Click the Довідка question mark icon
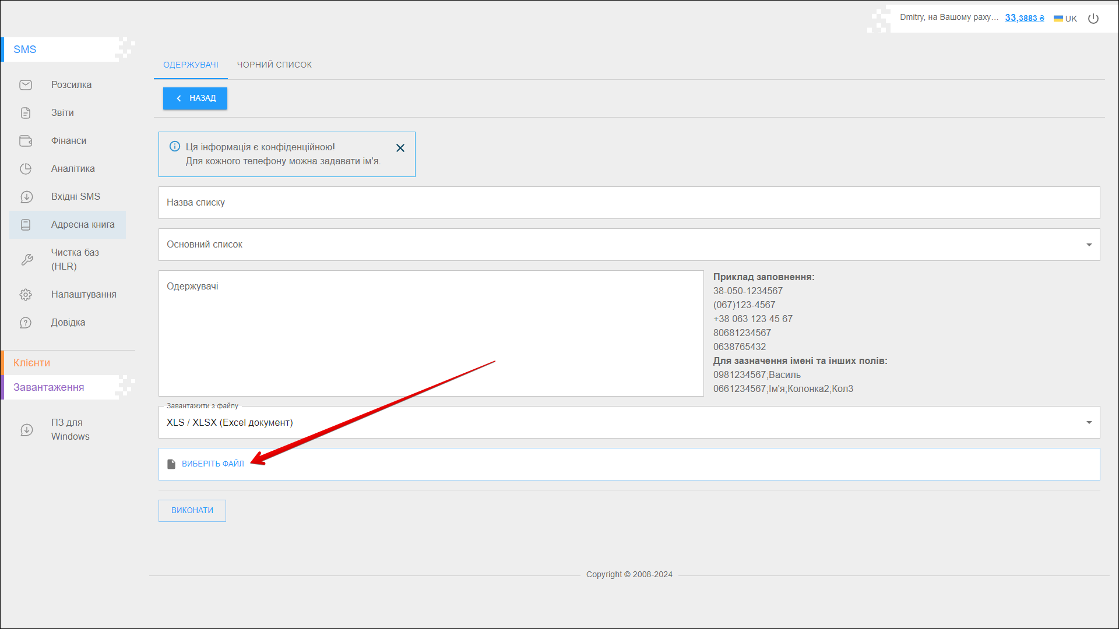Screen dimensions: 1119x629 coord(26,323)
